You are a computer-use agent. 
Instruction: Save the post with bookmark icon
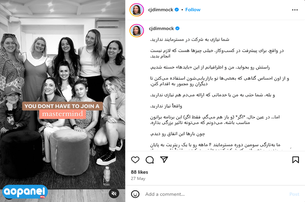[296, 160]
